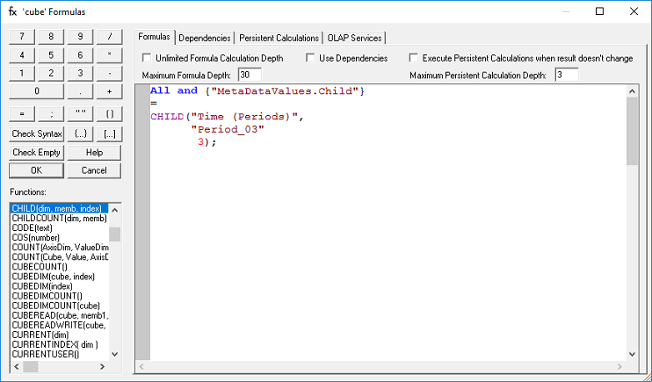
Task: Click the Maximum Formula Depth field
Action: click(x=250, y=76)
